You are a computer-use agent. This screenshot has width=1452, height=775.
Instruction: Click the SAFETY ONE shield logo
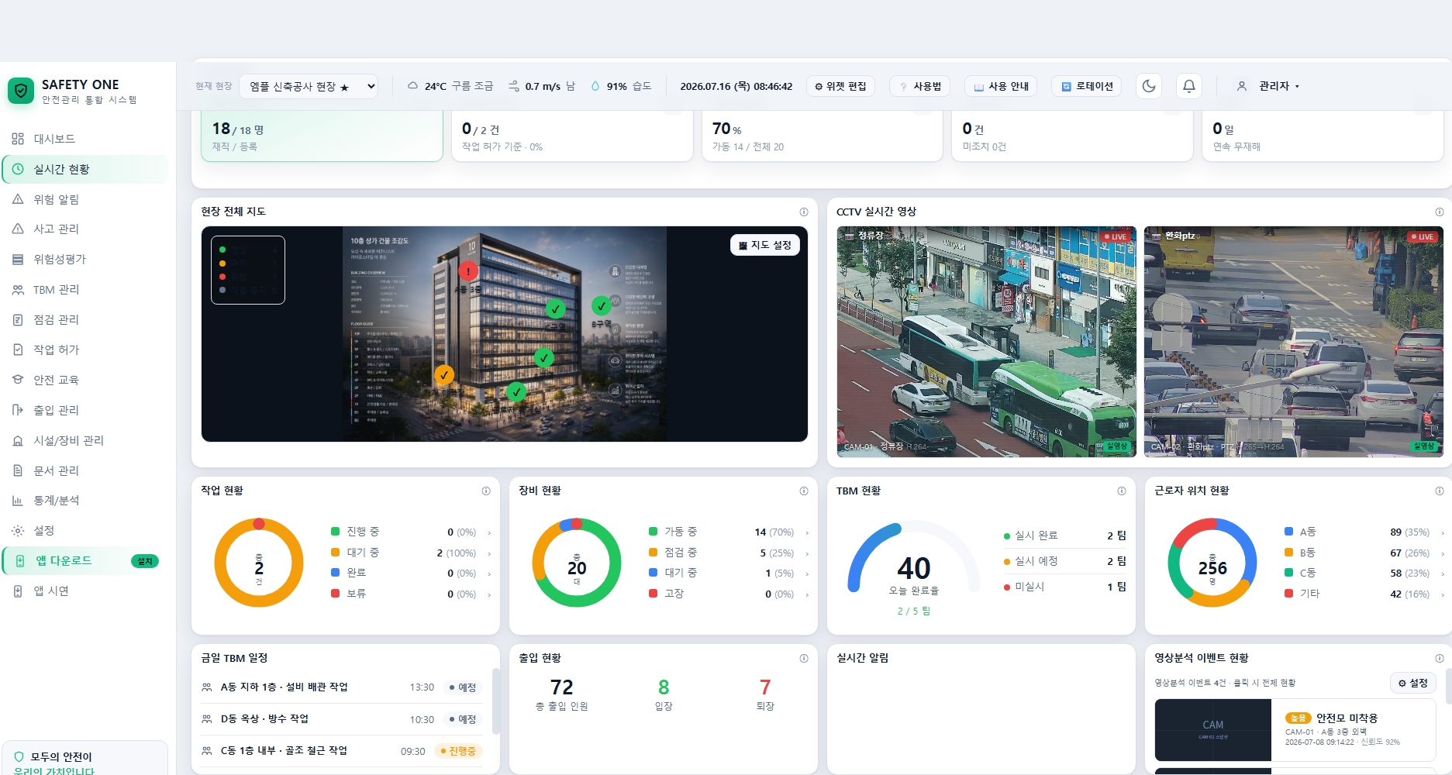coord(21,91)
